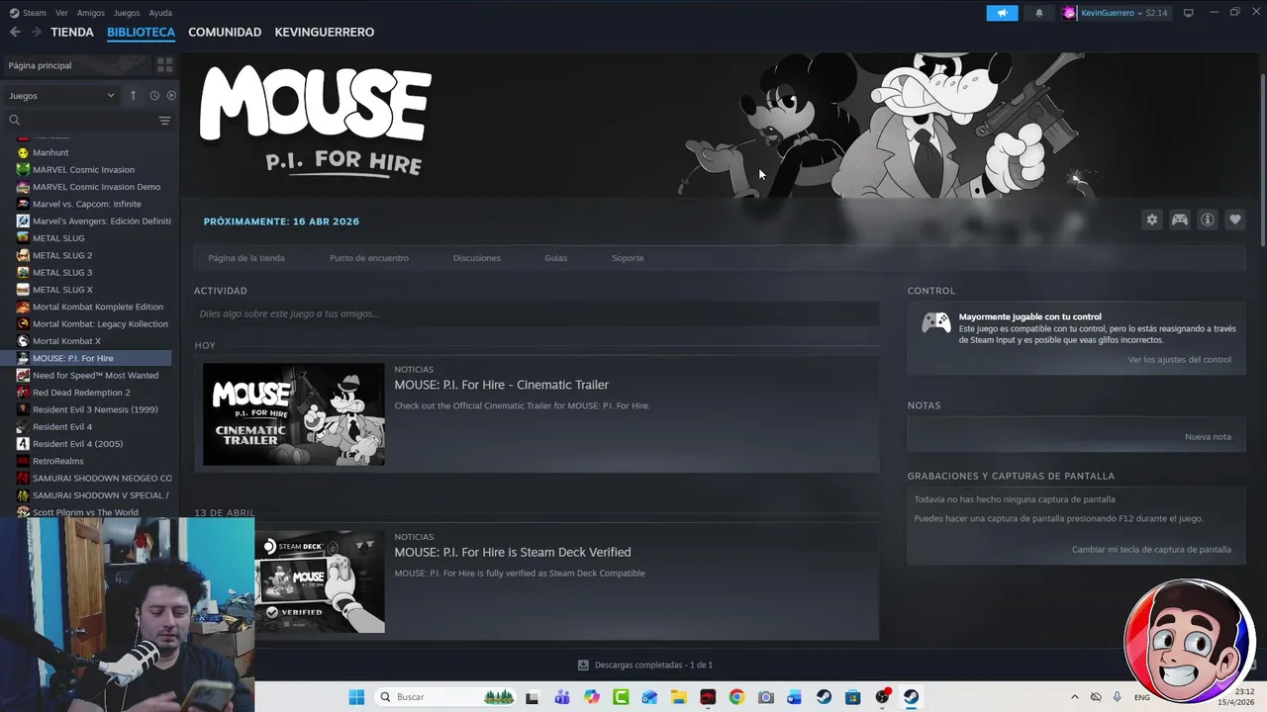Go forward with the navigation arrow
This screenshot has width=1267, height=712.
[x=36, y=32]
